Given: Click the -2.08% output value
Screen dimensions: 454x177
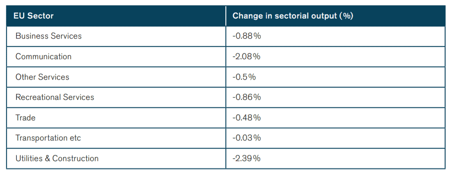Looking at the screenshot, I should coord(247,57).
